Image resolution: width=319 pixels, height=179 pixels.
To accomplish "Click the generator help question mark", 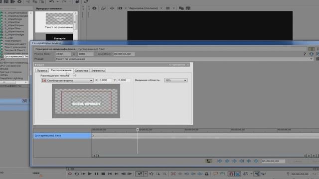I will click(x=305, y=54).
